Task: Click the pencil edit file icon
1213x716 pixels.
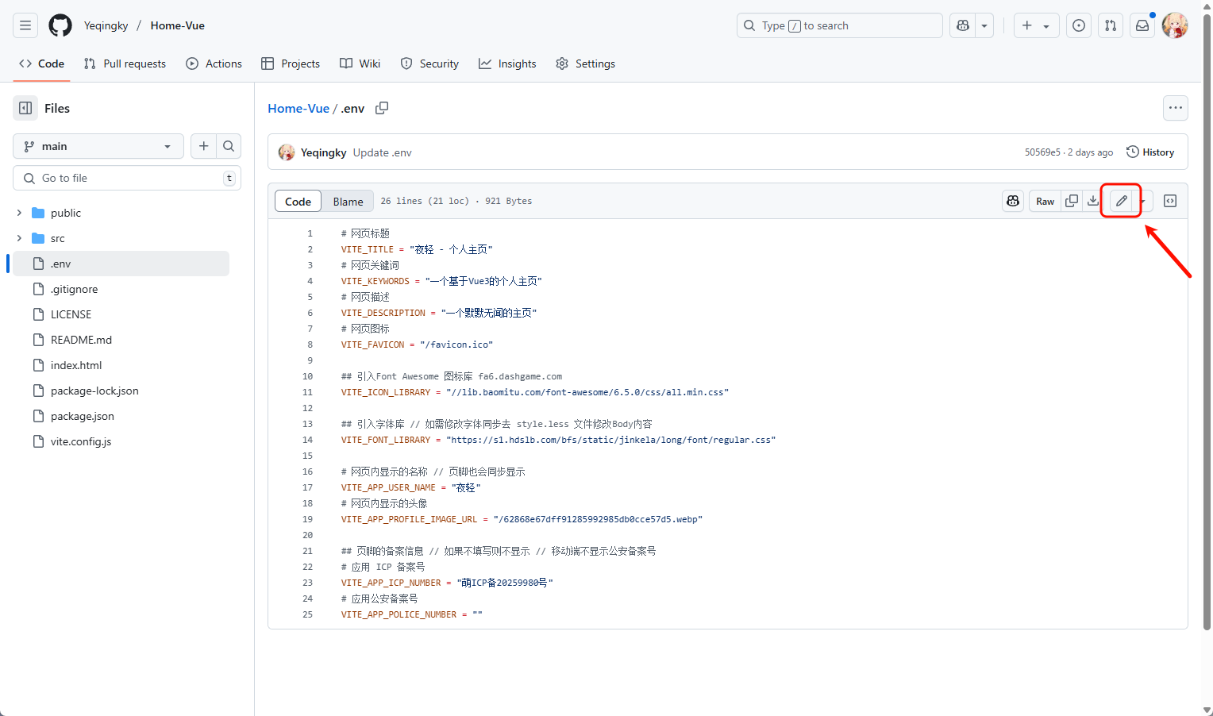Action: coord(1121,202)
